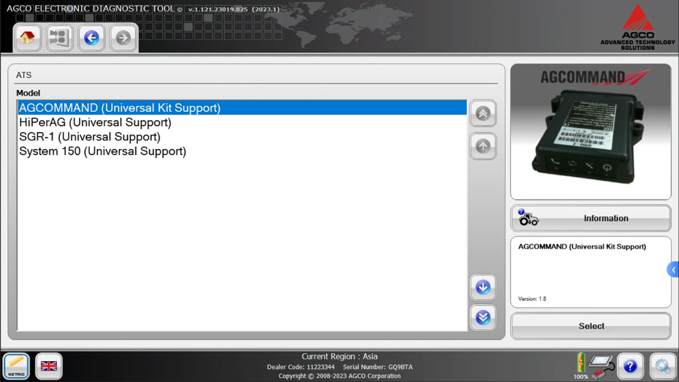Open settings using the gear icon
Viewport: 679px width, 382px height.
pos(663,366)
